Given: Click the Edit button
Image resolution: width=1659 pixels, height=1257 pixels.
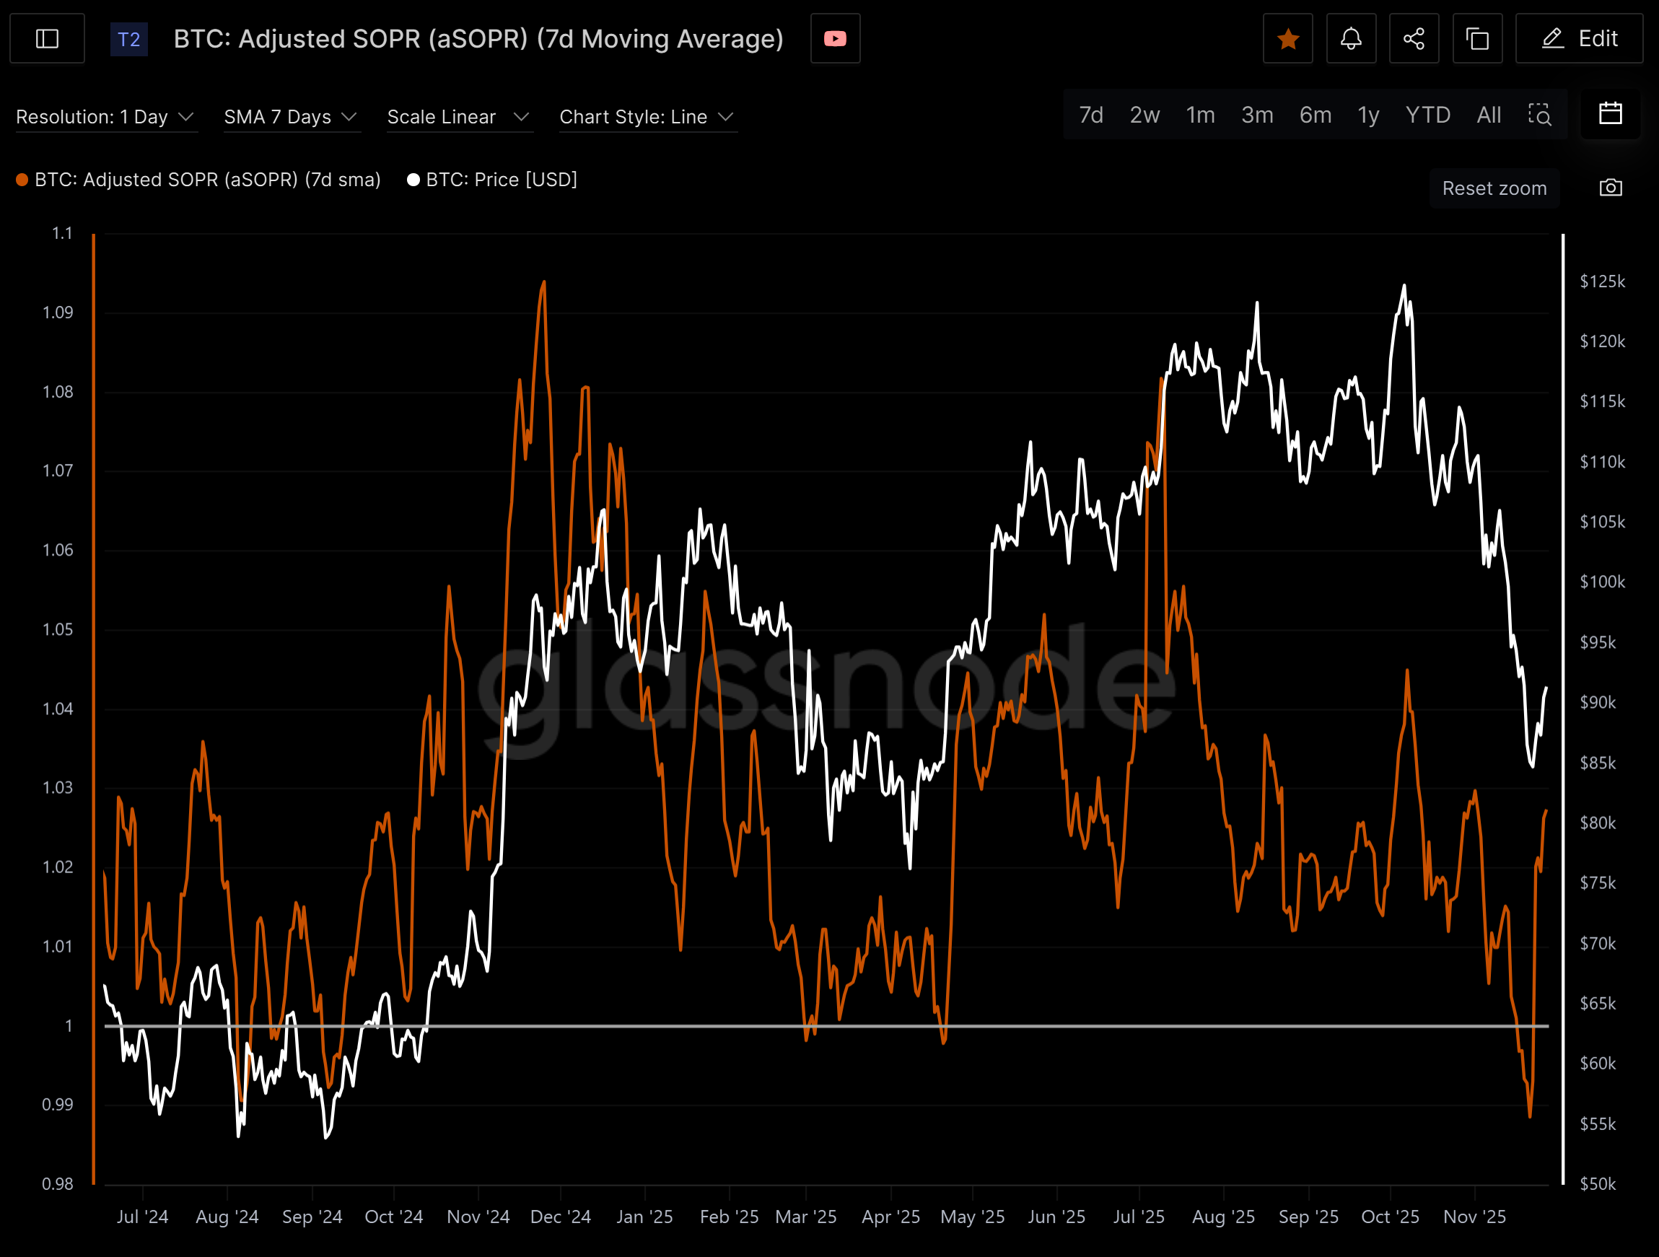Looking at the screenshot, I should click(x=1579, y=38).
